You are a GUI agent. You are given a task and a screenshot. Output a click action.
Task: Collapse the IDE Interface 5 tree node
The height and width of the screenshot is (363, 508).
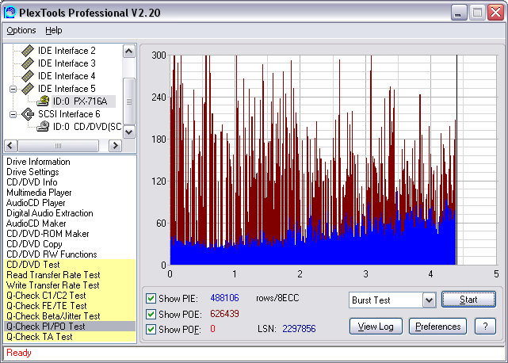(x=13, y=89)
